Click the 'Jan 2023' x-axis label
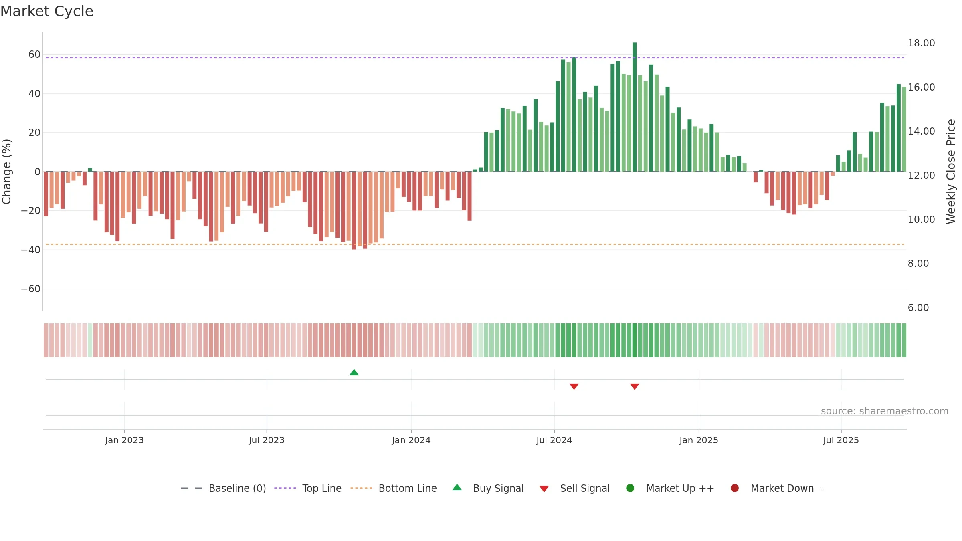The height and width of the screenshot is (541, 962). tap(124, 440)
